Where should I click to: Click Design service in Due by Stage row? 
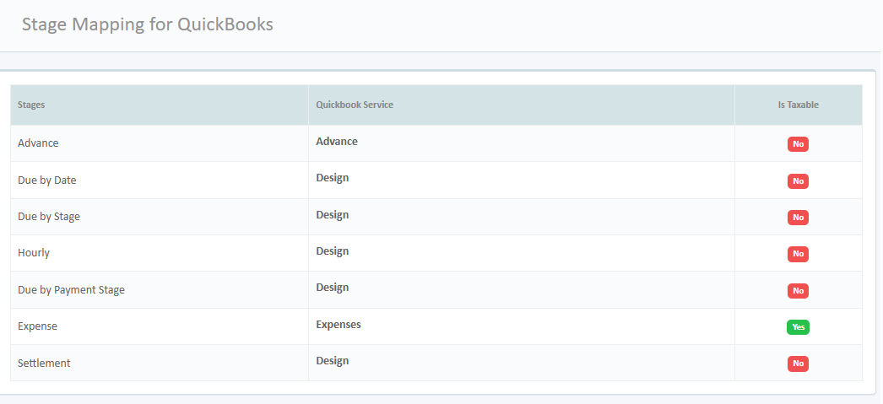tap(333, 215)
